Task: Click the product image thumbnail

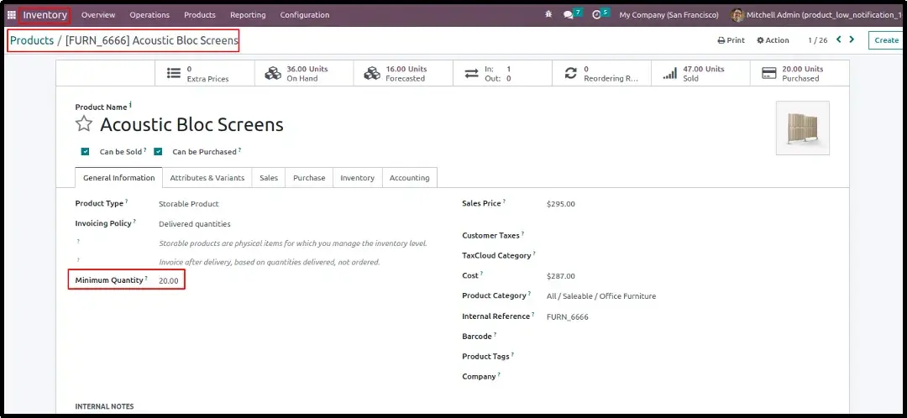Action: 802,128
